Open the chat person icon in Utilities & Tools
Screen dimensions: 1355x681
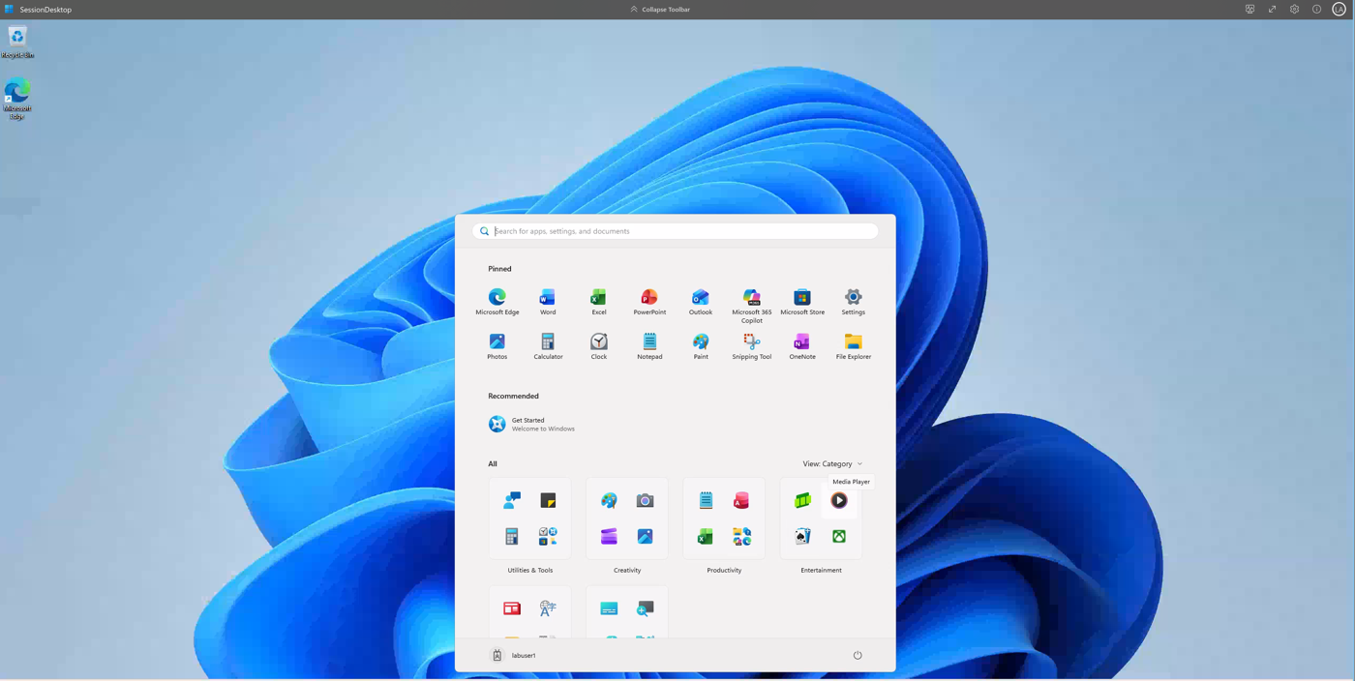(x=512, y=501)
